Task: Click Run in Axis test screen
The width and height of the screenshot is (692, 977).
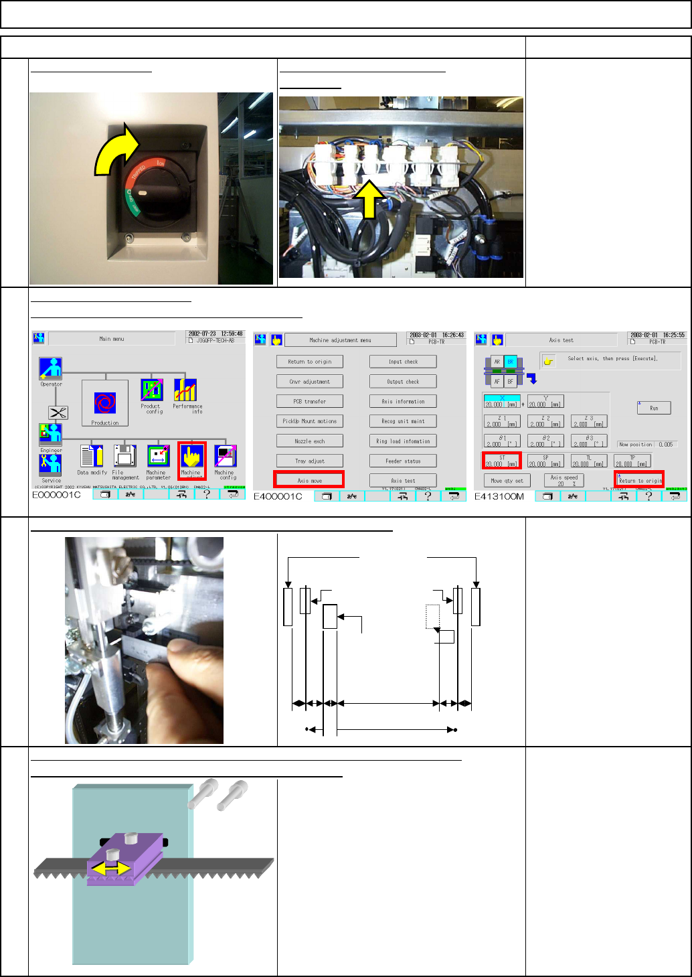Action: point(654,408)
